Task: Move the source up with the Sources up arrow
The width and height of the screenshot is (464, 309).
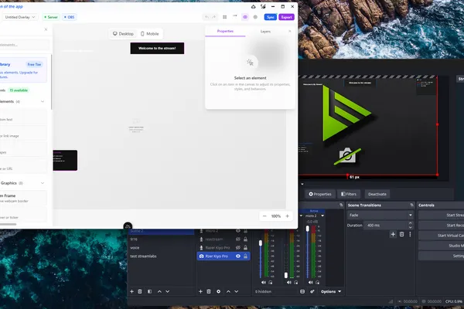Action: tap(228, 291)
